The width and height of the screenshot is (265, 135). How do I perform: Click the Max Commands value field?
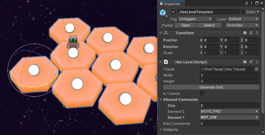point(229,124)
